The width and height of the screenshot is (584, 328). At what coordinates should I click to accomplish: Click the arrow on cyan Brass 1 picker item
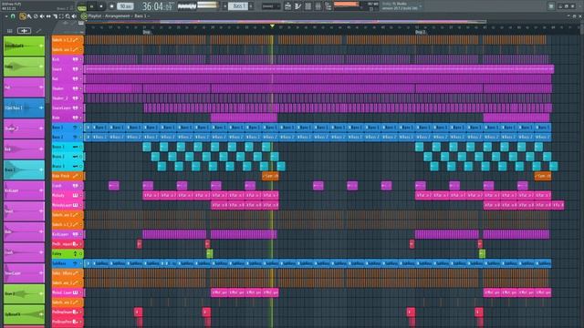coord(41,169)
